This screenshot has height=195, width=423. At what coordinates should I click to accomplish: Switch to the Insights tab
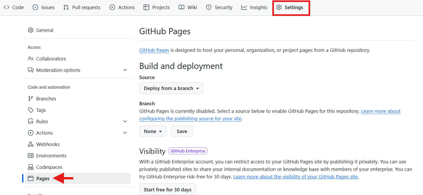pos(254,7)
